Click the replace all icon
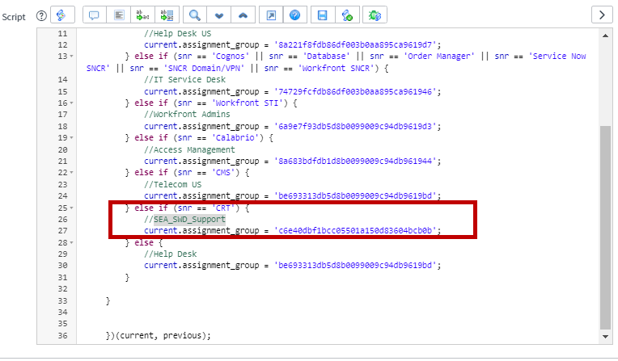618x361 pixels. pos(167,15)
